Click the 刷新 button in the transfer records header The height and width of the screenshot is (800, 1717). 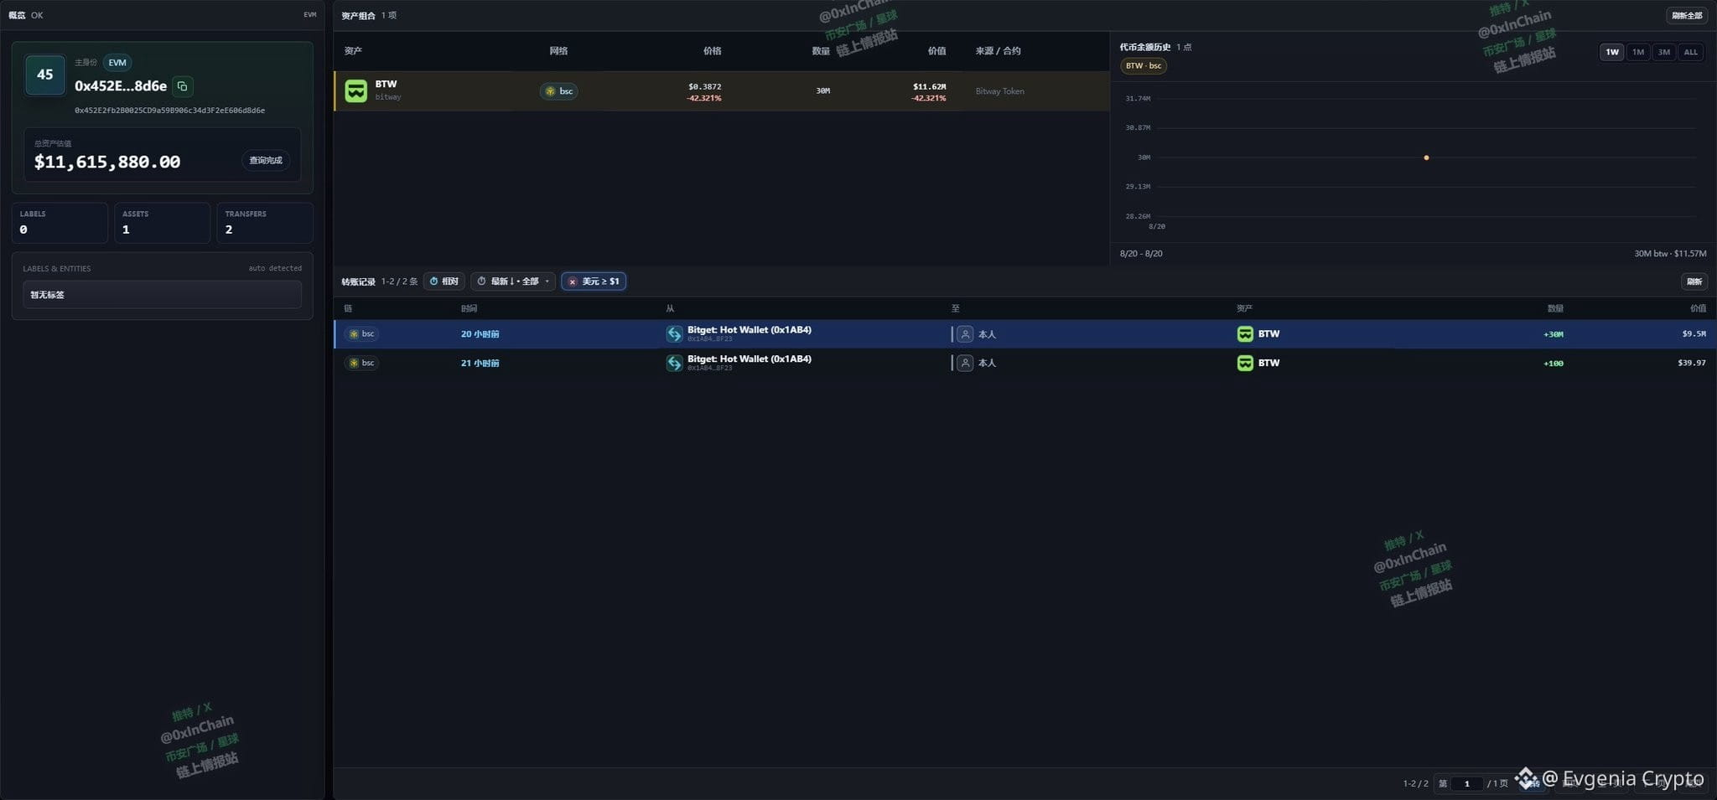click(1694, 281)
